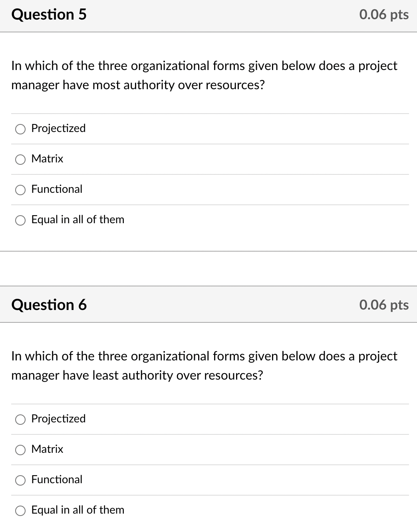Click the Question 6 prompt text

pyautogui.click(x=204, y=366)
